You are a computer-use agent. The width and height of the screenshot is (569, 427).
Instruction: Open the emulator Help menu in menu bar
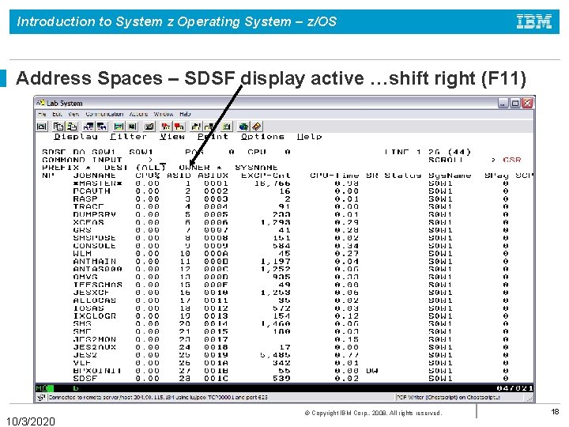point(185,114)
